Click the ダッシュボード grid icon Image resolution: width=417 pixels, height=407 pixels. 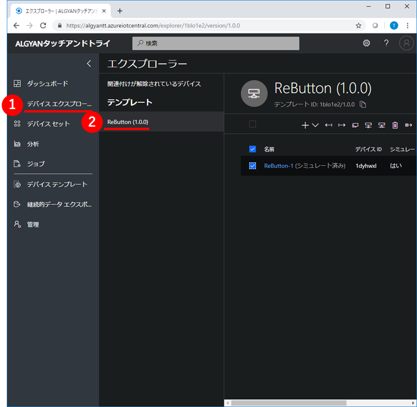tap(17, 84)
